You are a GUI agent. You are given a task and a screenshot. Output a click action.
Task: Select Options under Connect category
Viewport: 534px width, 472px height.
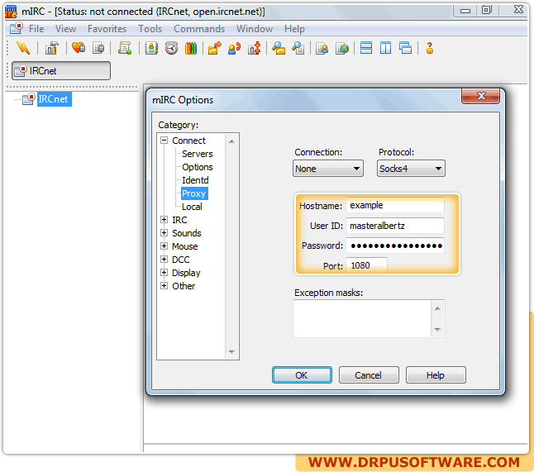(198, 167)
